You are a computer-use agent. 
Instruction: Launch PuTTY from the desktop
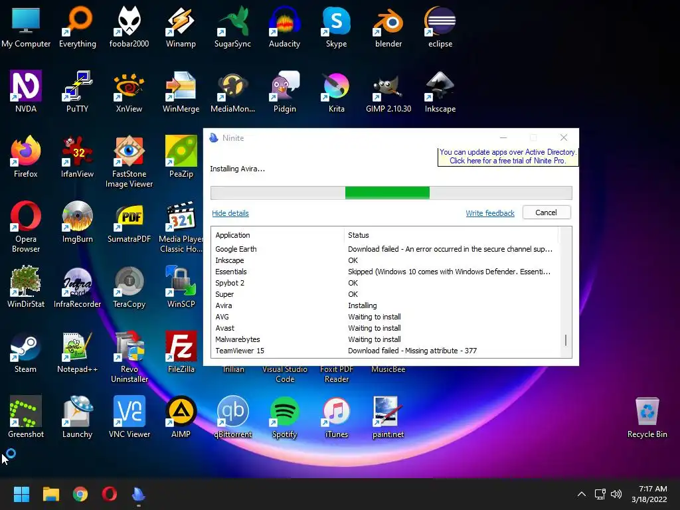click(x=77, y=91)
